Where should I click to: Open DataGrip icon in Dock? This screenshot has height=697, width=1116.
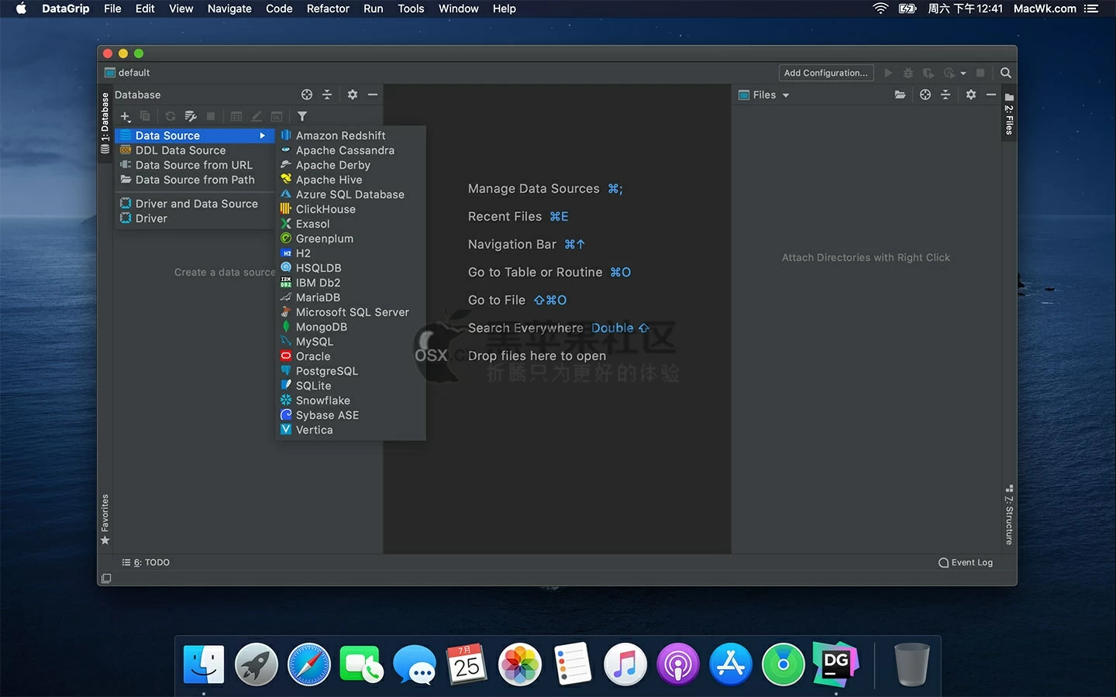point(835,664)
